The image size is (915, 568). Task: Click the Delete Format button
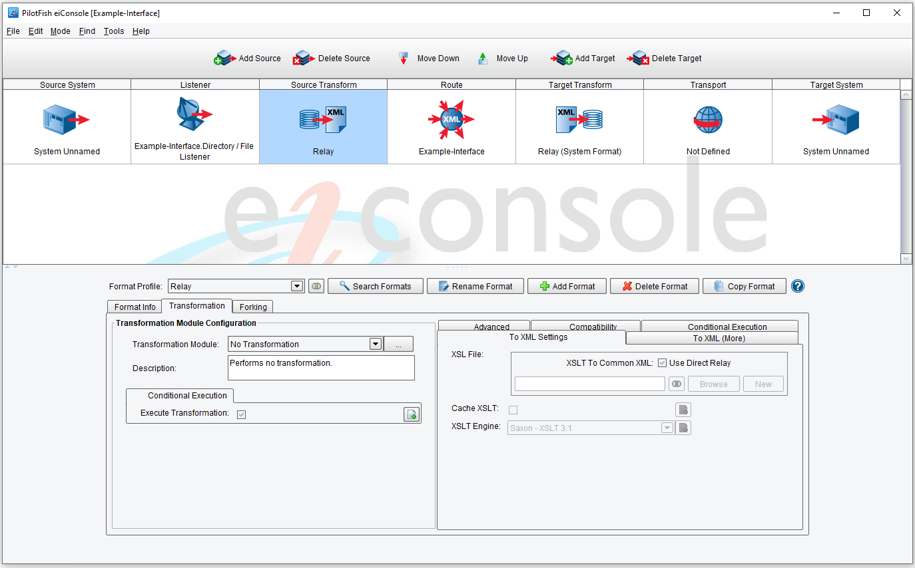click(654, 286)
